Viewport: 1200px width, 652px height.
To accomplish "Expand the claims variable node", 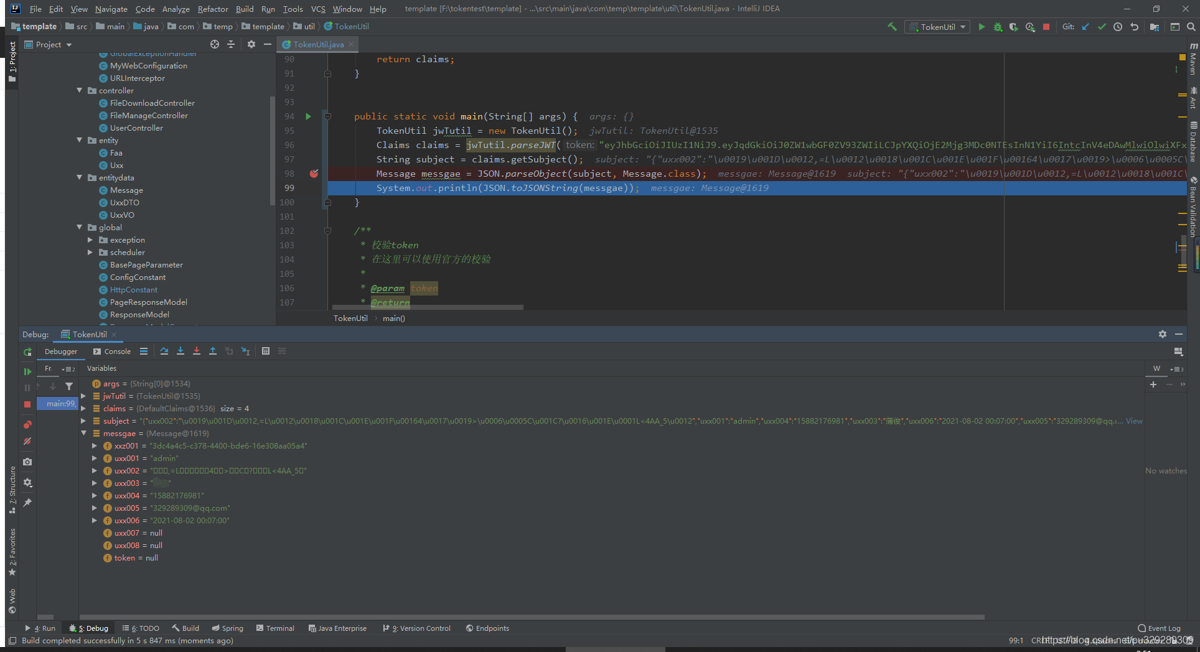I will tap(84, 409).
